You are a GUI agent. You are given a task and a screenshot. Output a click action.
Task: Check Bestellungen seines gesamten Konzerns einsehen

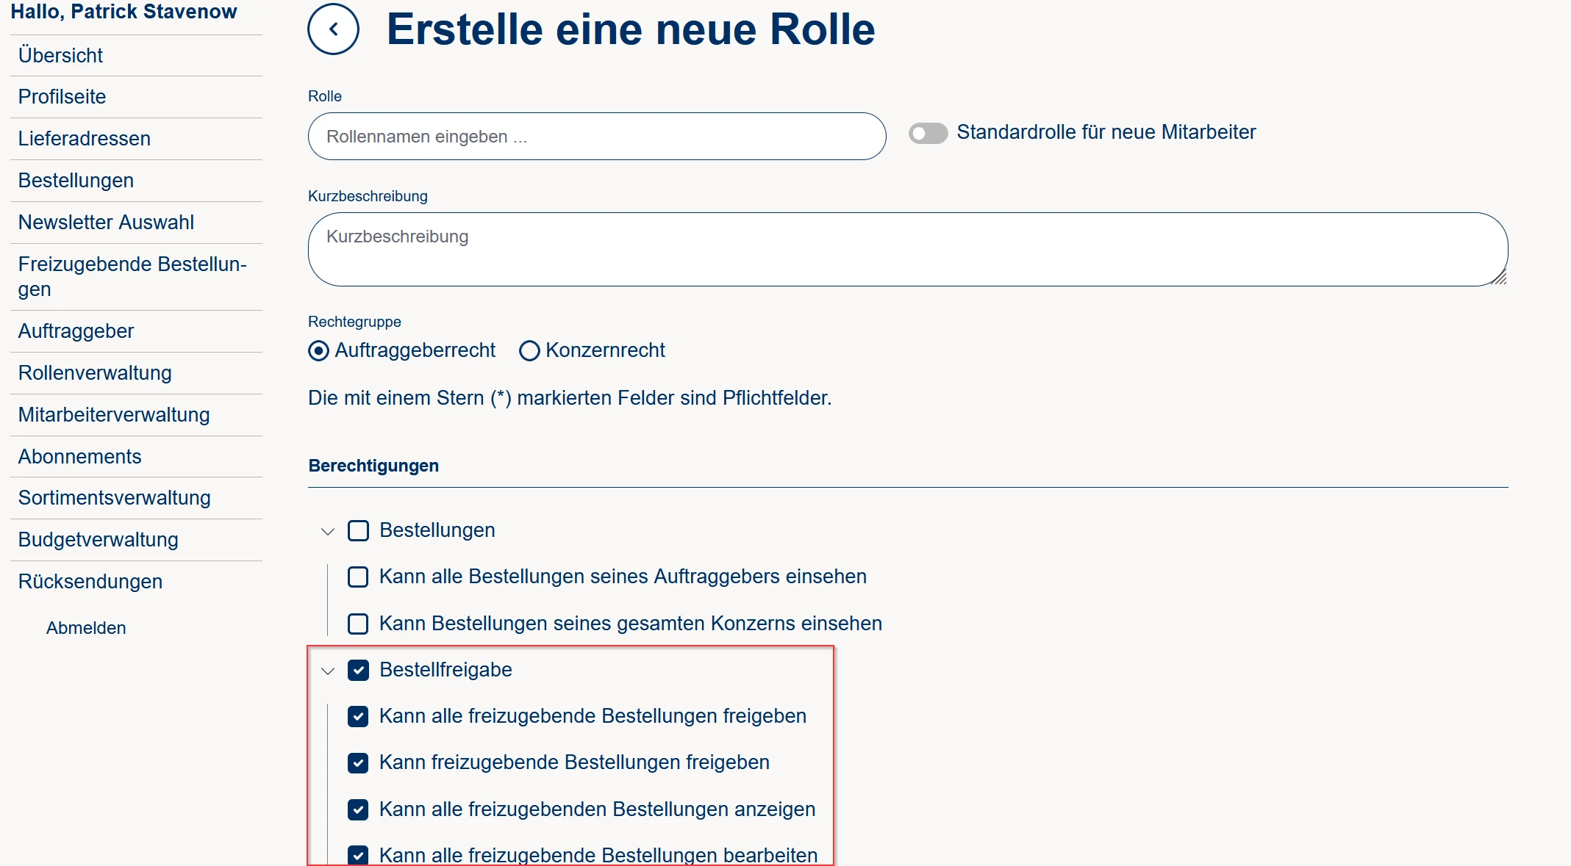click(x=358, y=624)
